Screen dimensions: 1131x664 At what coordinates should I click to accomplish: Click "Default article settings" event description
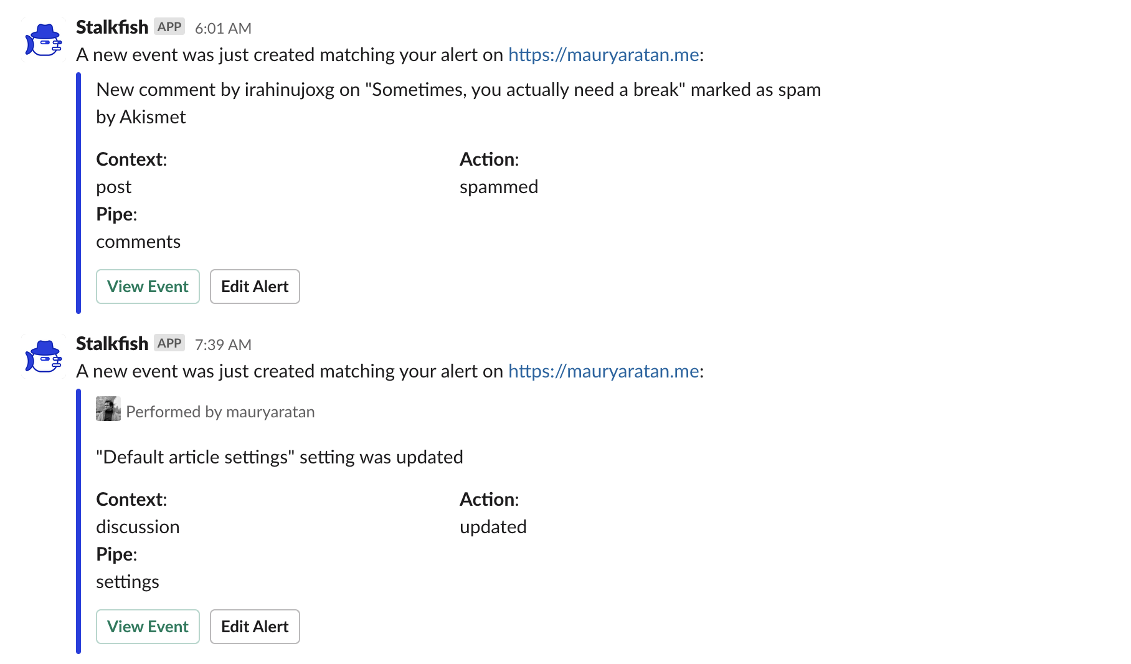(280, 457)
